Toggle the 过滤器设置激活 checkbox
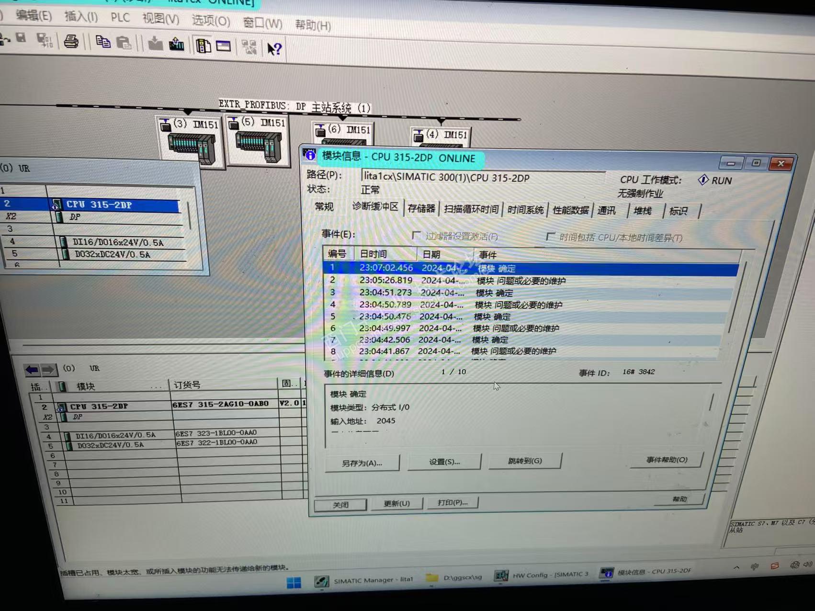815x611 pixels. pyautogui.click(x=417, y=235)
